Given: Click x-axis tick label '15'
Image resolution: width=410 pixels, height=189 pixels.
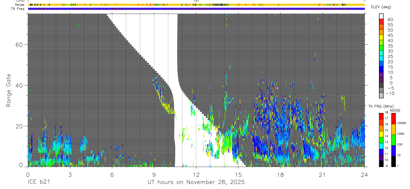Looking at the screenshot, I should (238, 175).
